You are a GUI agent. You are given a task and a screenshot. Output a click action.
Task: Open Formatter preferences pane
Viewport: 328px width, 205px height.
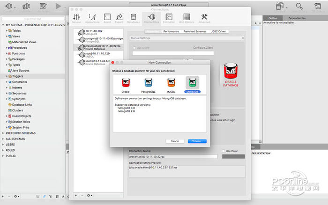tap(169, 18)
